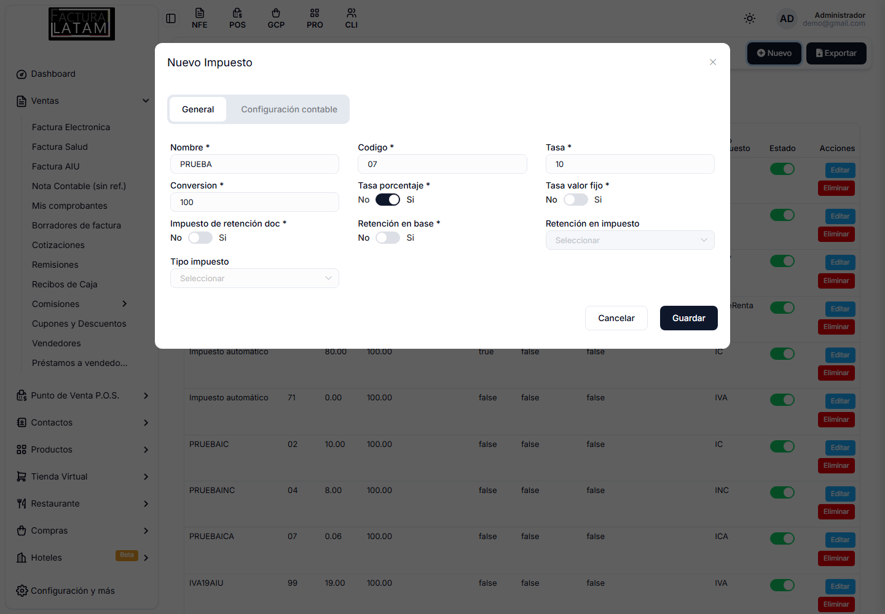The height and width of the screenshot is (614, 885).
Task: Click the Contactos address book icon
Action: [x=22, y=422]
